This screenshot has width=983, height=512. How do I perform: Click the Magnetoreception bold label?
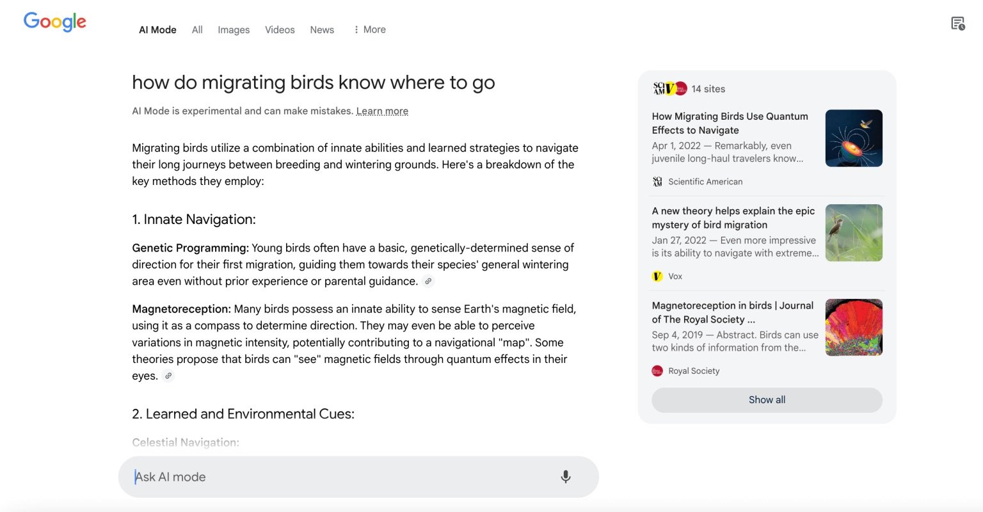pos(181,309)
